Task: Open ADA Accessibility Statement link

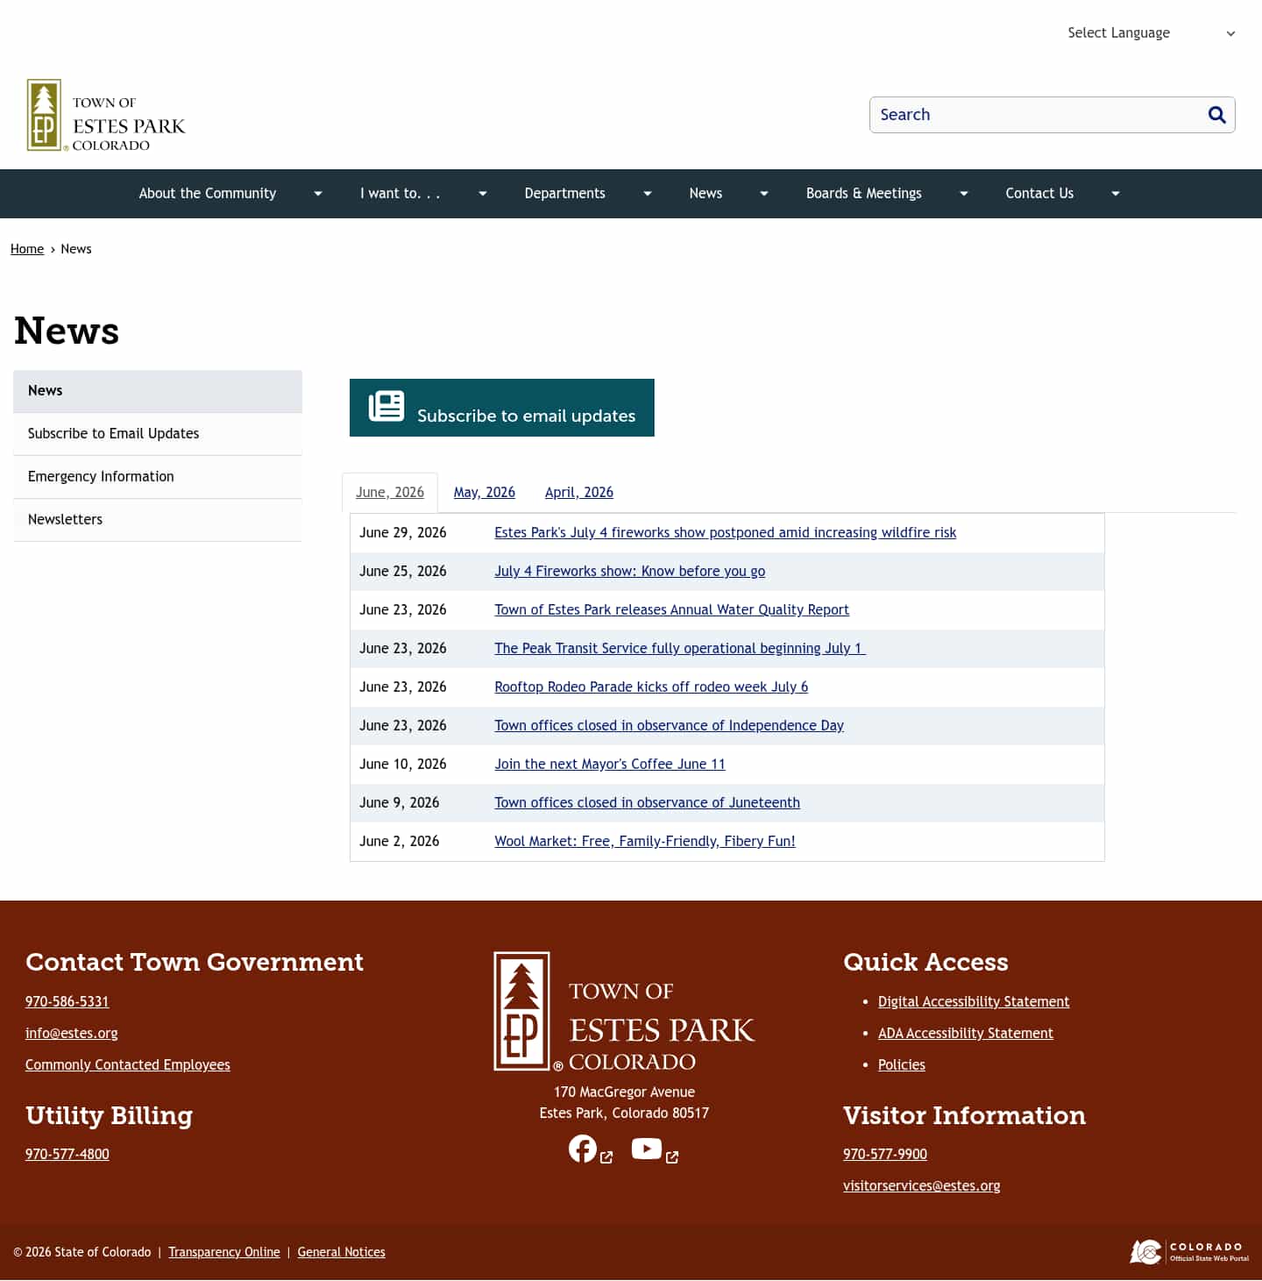Action: (966, 1034)
